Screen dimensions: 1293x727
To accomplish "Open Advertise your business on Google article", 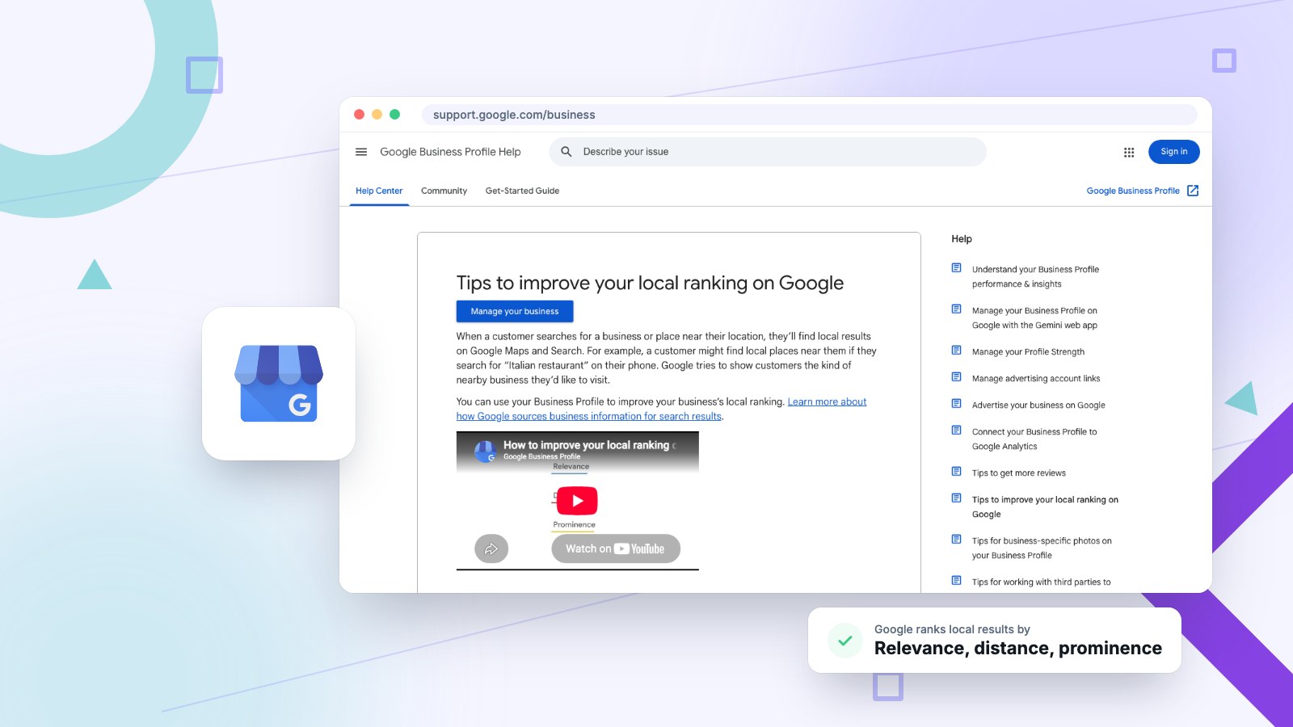I will click(1038, 406).
